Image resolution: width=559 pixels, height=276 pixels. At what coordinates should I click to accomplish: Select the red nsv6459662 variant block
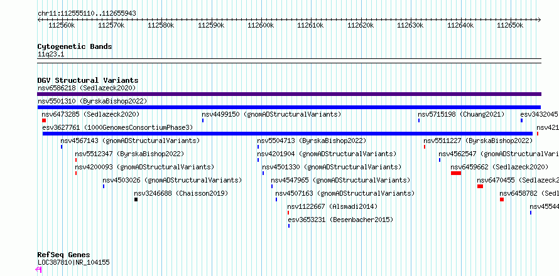(456, 173)
